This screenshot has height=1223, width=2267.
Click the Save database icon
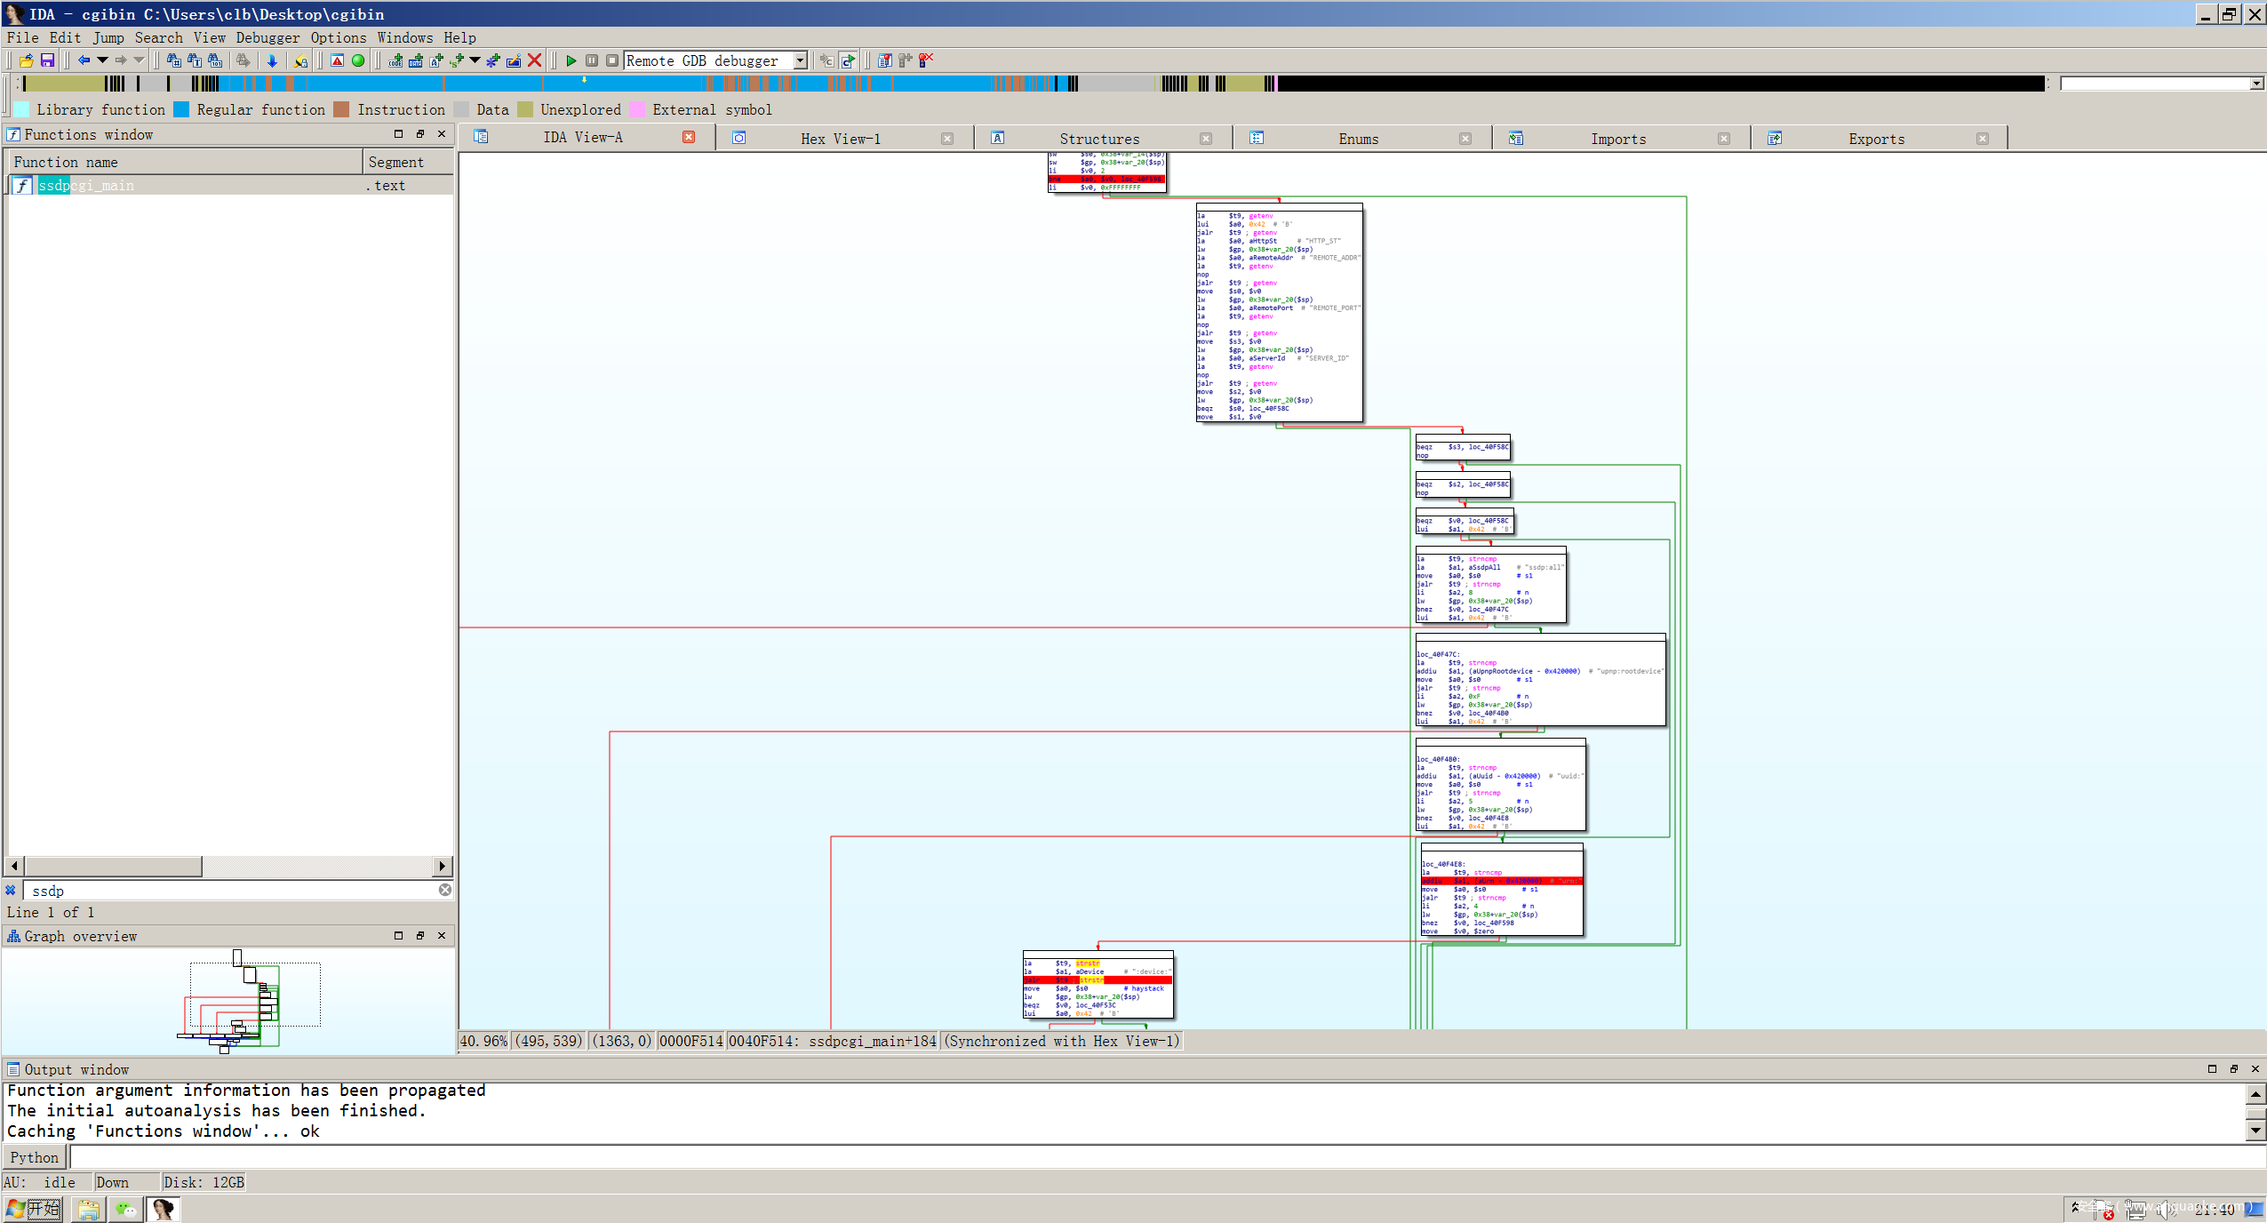[47, 60]
